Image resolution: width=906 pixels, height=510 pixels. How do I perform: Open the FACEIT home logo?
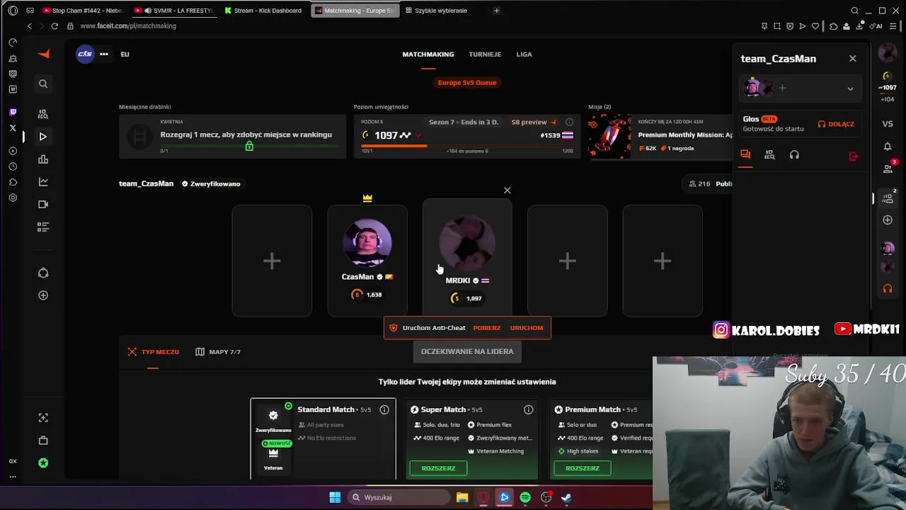point(44,54)
